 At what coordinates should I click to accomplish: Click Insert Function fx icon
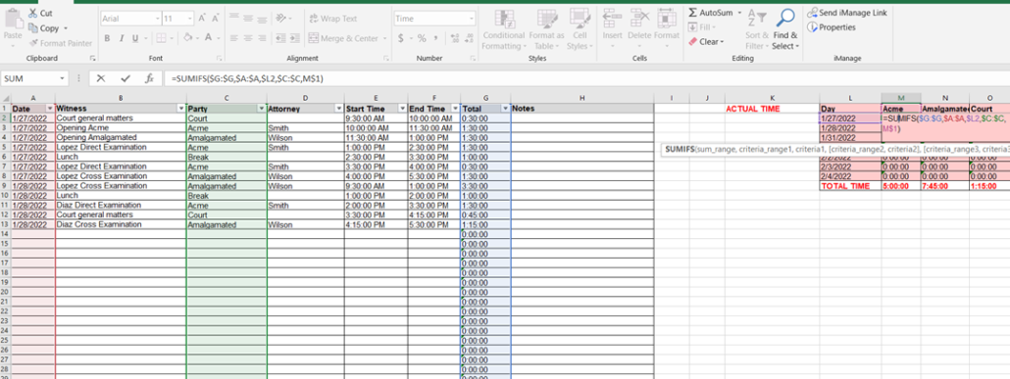[149, 78]
